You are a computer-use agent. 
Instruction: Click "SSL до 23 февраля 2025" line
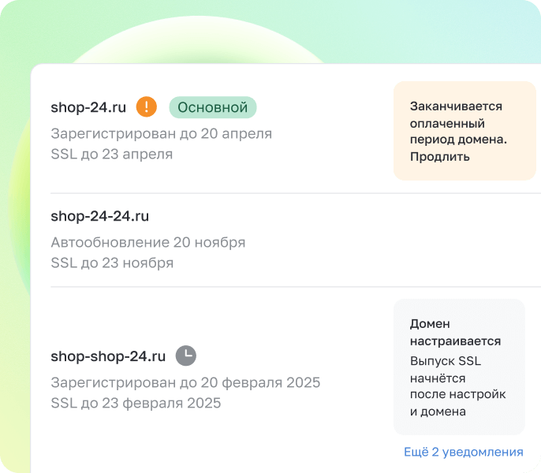point(136,403)
